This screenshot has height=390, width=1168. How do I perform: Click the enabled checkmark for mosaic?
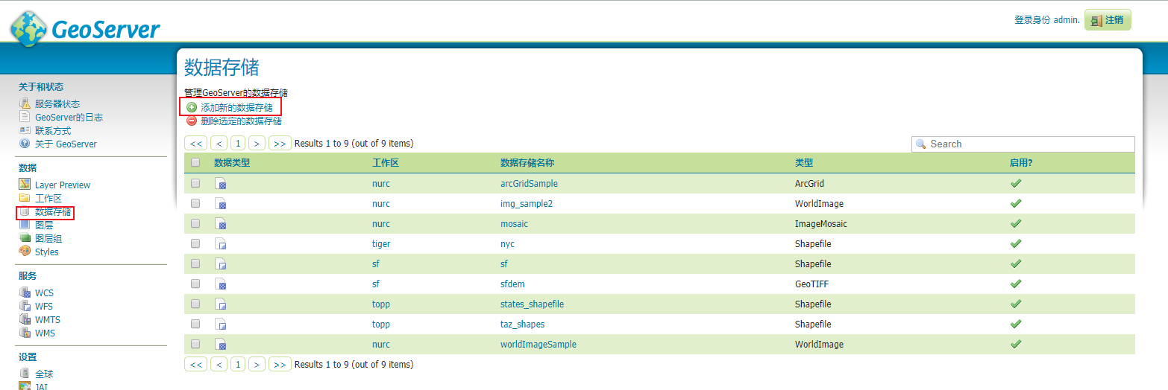point(1015,223)
